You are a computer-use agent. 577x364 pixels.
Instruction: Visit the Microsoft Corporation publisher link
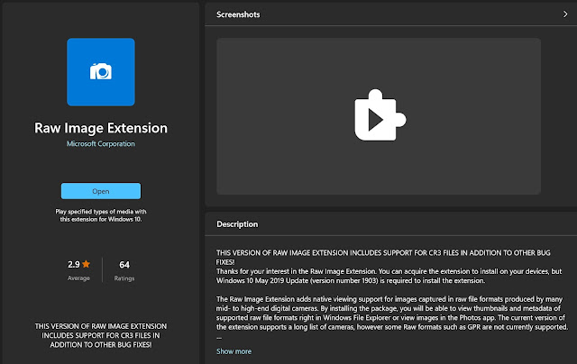pyautogui.click(x=101, y=144)
